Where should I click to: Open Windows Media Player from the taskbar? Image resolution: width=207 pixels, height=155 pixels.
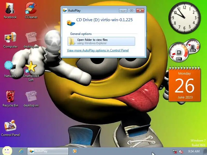(75, 151)
